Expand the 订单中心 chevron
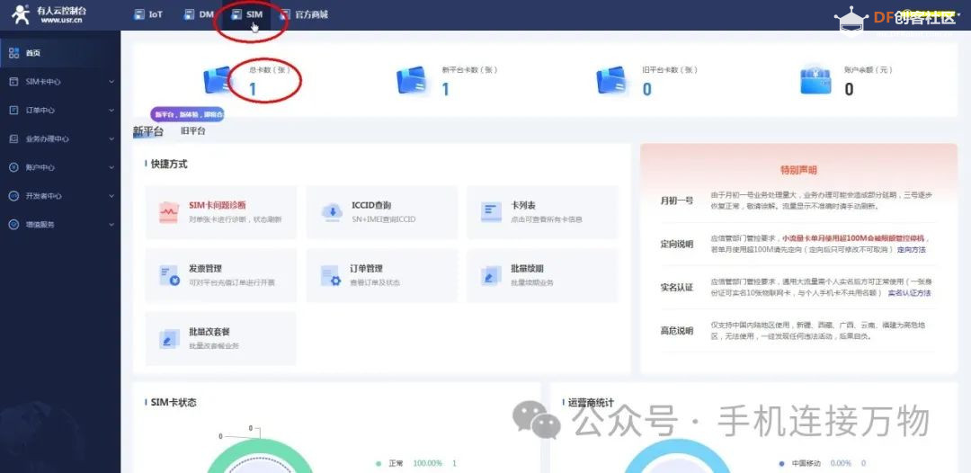971x473 pixels. tap(111, 111)
